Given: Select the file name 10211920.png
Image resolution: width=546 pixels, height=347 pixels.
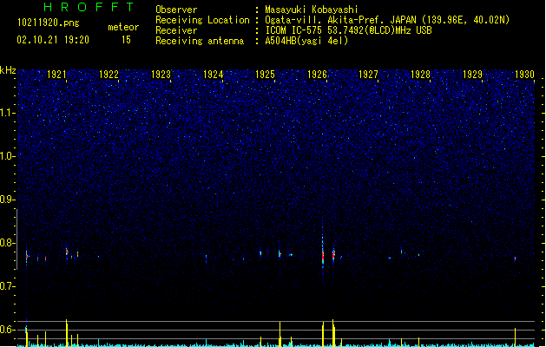Looking at the screenshot, I should pos(49,23).
